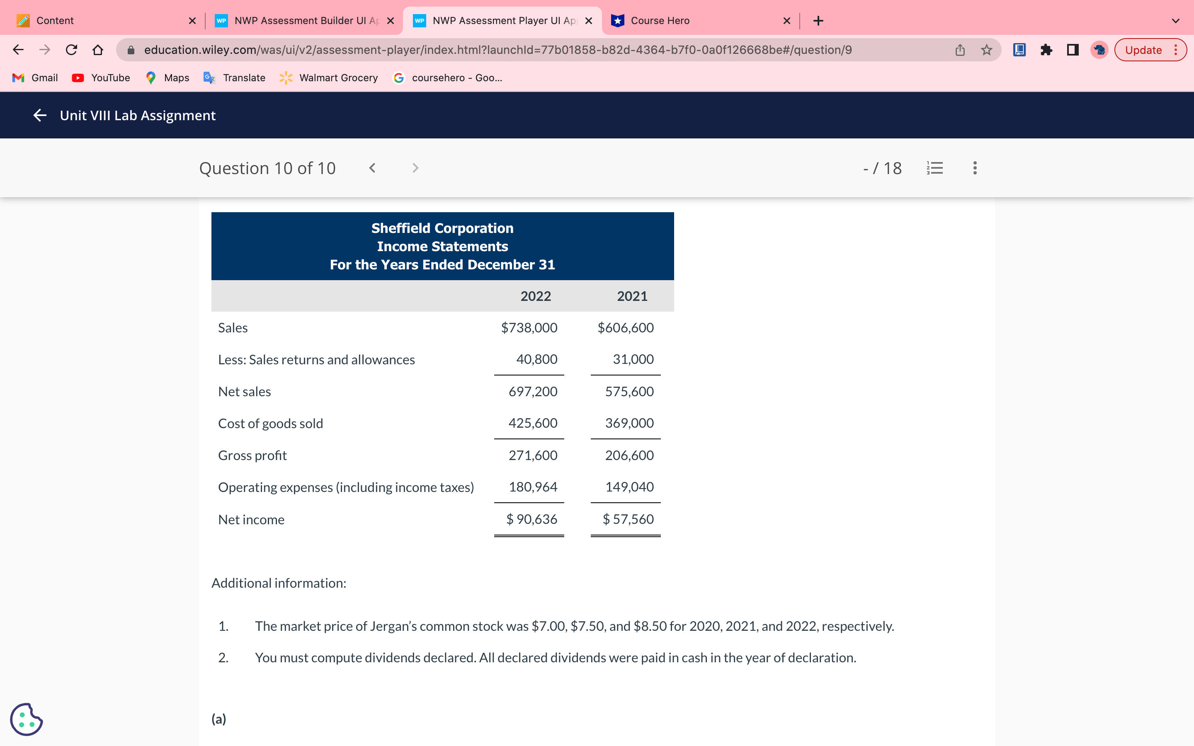Open the assessment player's three-dot options menu

point(975,168)
